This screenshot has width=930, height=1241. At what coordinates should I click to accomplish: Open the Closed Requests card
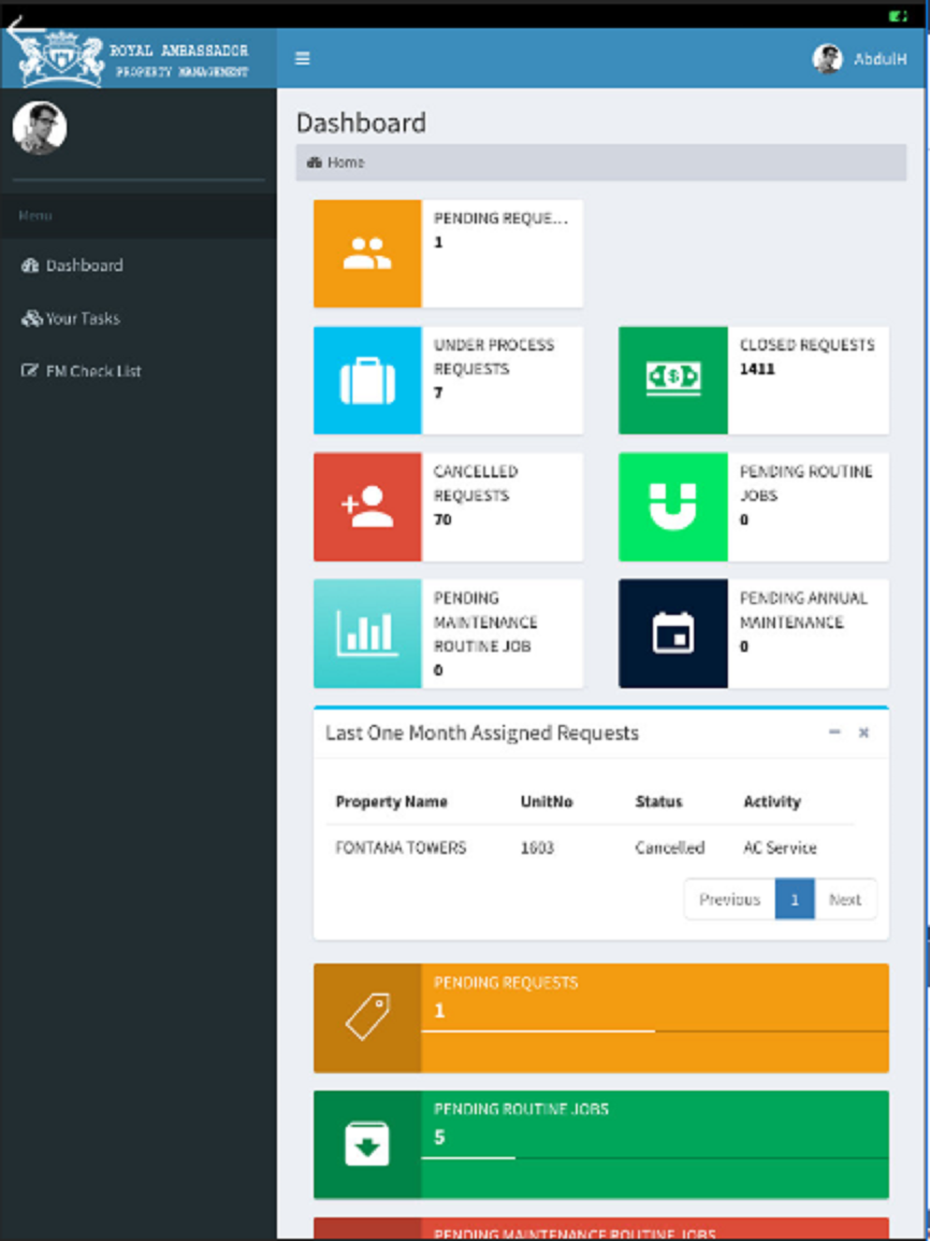(x=754, y=380)
